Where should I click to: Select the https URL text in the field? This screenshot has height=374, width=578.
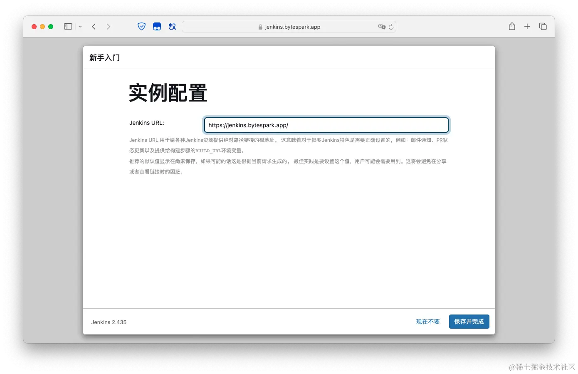(x=248, y=125)
